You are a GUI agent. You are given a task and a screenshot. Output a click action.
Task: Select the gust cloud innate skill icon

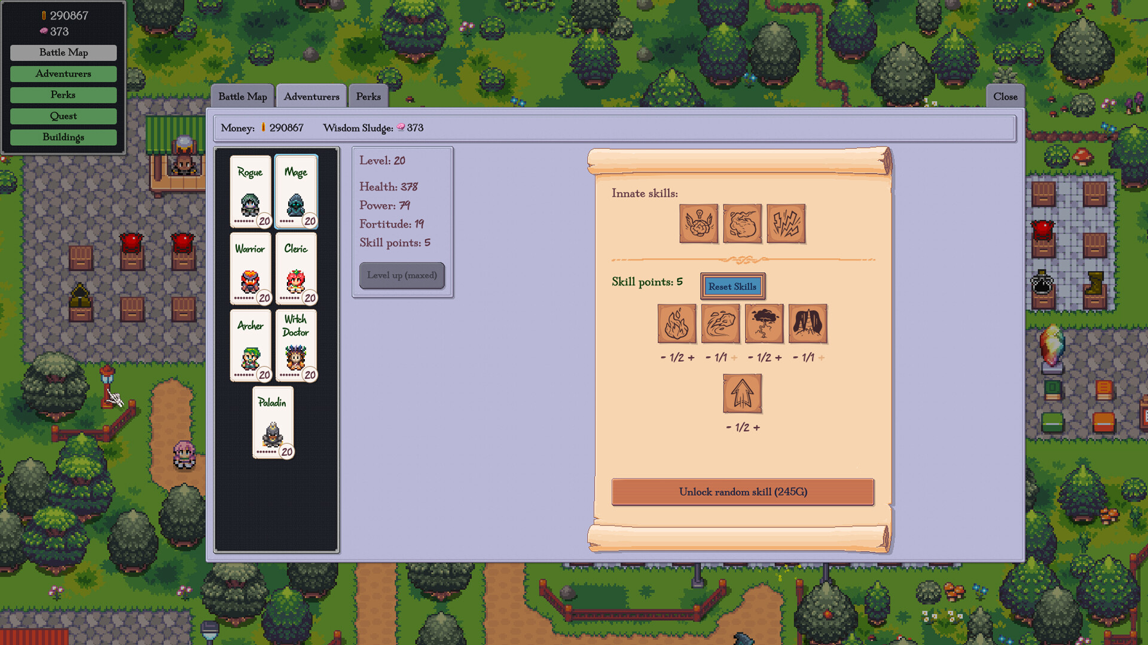742,224
